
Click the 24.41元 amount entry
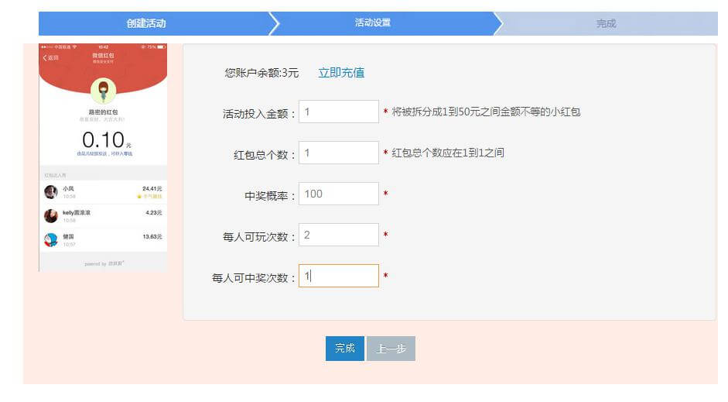pyautogui.click(x=152, y=189)
